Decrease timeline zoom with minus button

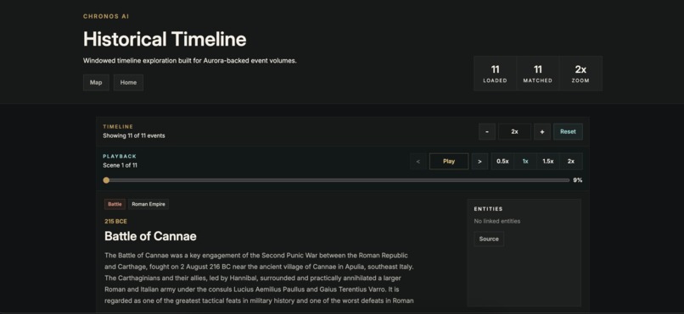[487, 132]
